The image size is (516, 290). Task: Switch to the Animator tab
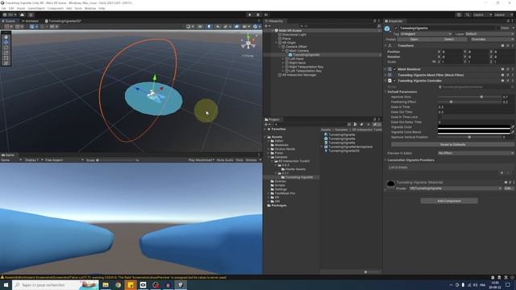pyautogui.click(x=31, y=21)
